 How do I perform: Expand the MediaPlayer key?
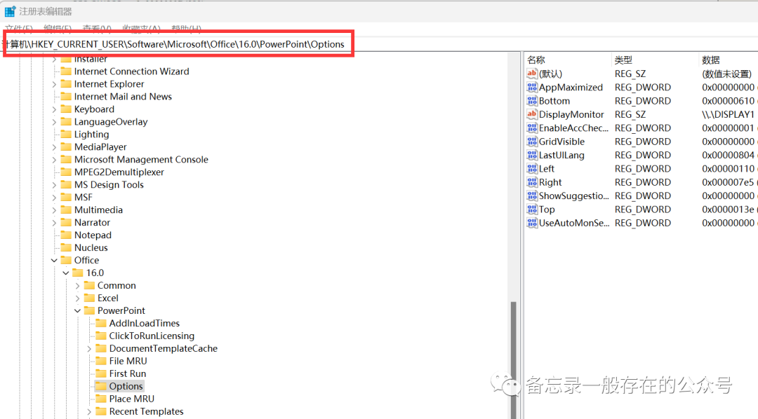(54, 146)
